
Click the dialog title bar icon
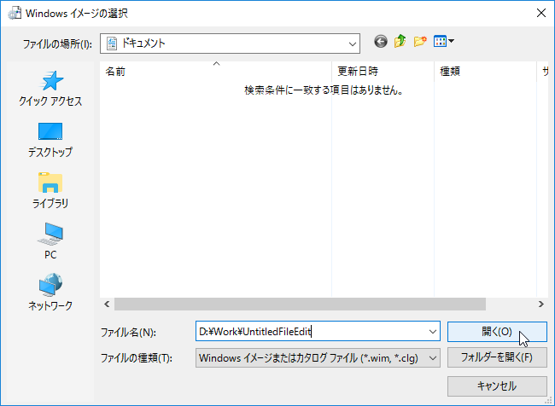15,14
